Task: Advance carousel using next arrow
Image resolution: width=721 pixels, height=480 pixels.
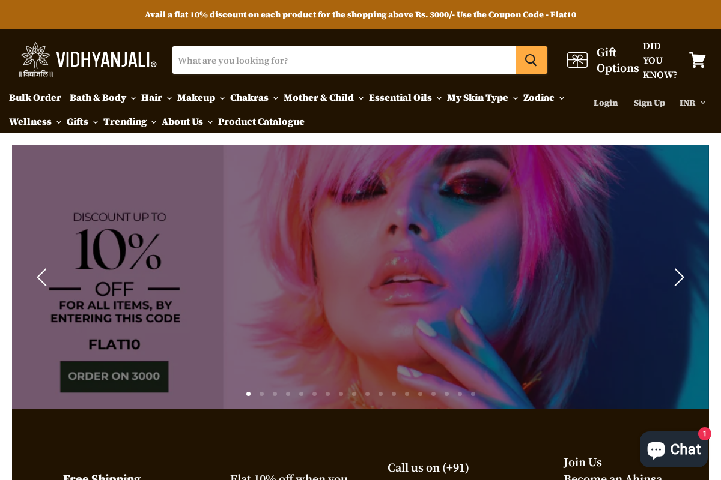Action: 679,277
